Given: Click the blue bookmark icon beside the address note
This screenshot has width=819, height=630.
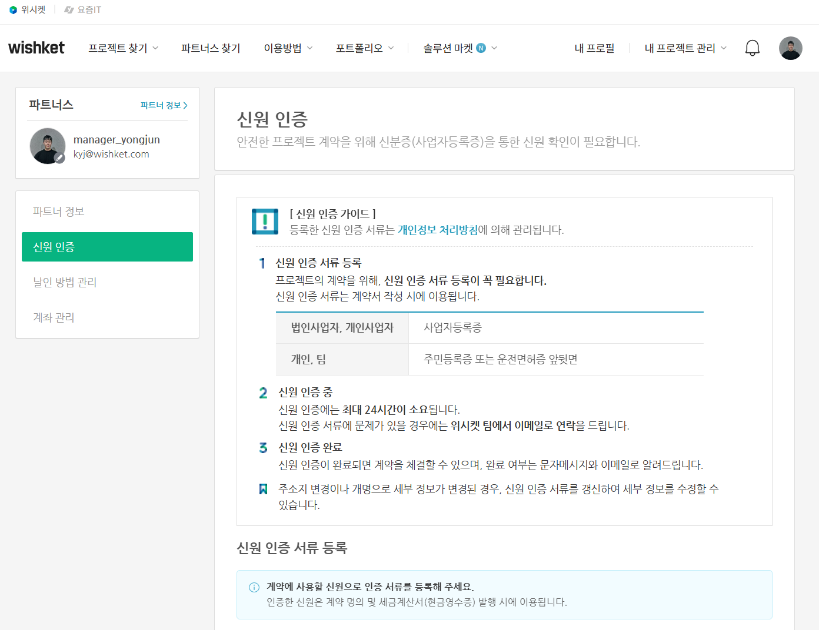Looking at the screenshot, I should [x=263, y=489].
